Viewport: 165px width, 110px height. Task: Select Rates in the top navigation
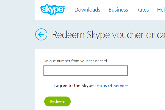click(142, 10)
